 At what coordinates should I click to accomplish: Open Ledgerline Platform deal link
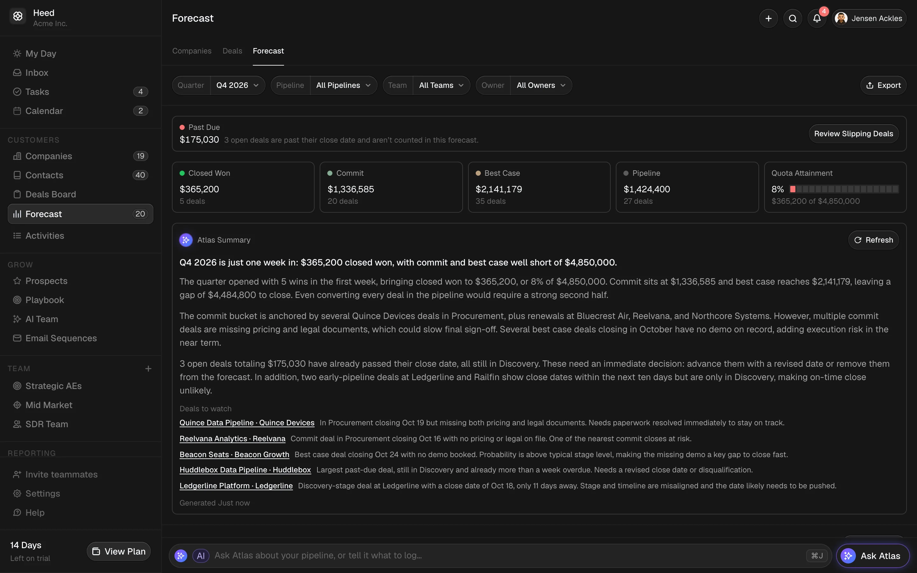[236, 486]
